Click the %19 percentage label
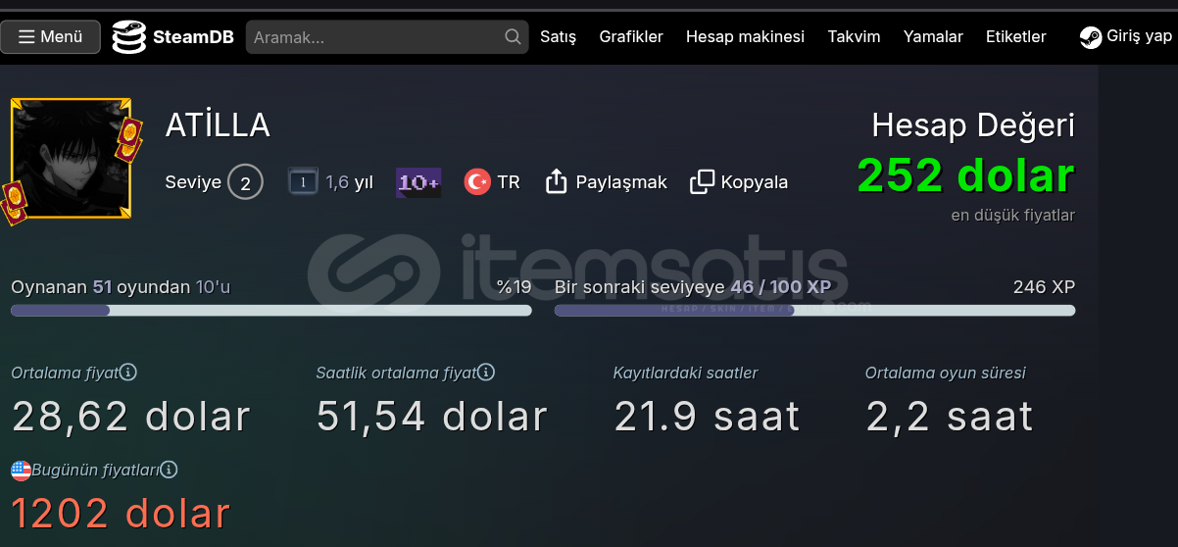This screenshot has height=547, width=1178. tap(514, 287)
